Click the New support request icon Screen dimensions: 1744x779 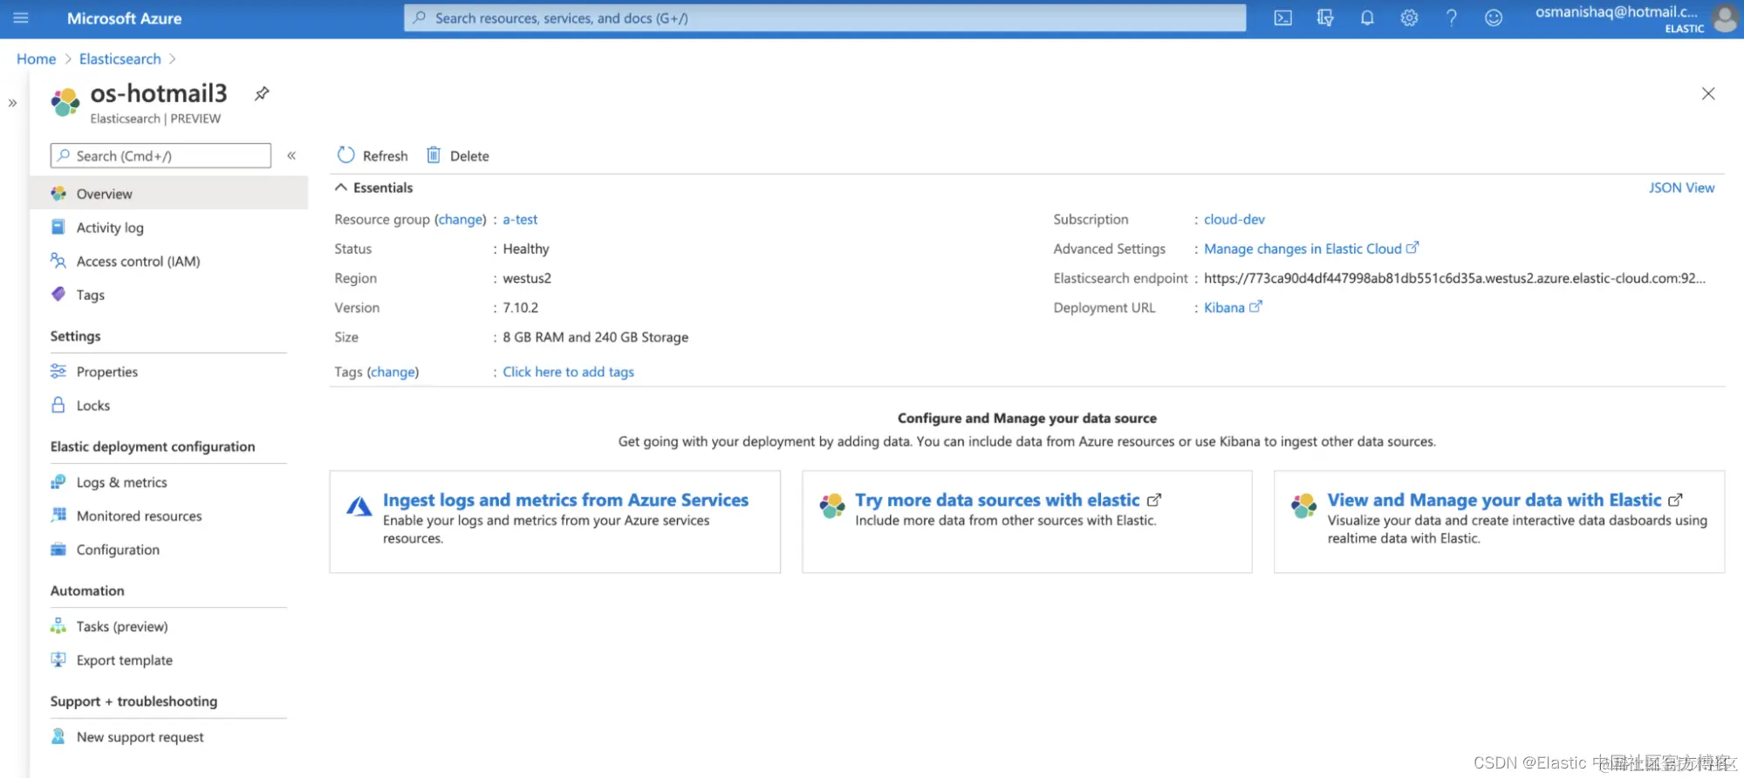(x=58, y=737)
